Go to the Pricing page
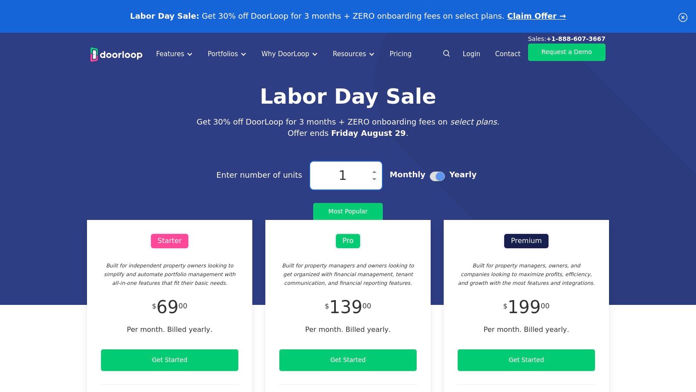Viewport: 696px width, 392px height. 400,54
